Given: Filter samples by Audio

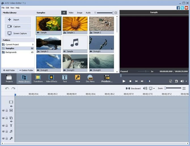Looking at the screenshot, I should coord(88,12).
